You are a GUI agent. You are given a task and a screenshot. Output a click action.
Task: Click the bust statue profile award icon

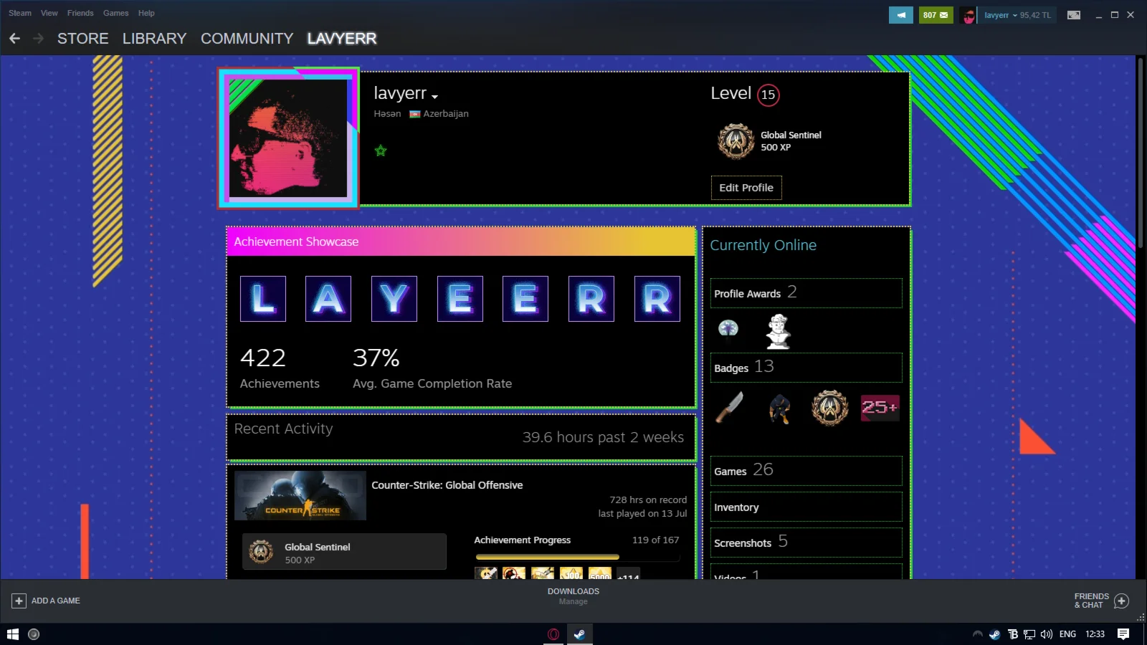pos(779,331)
